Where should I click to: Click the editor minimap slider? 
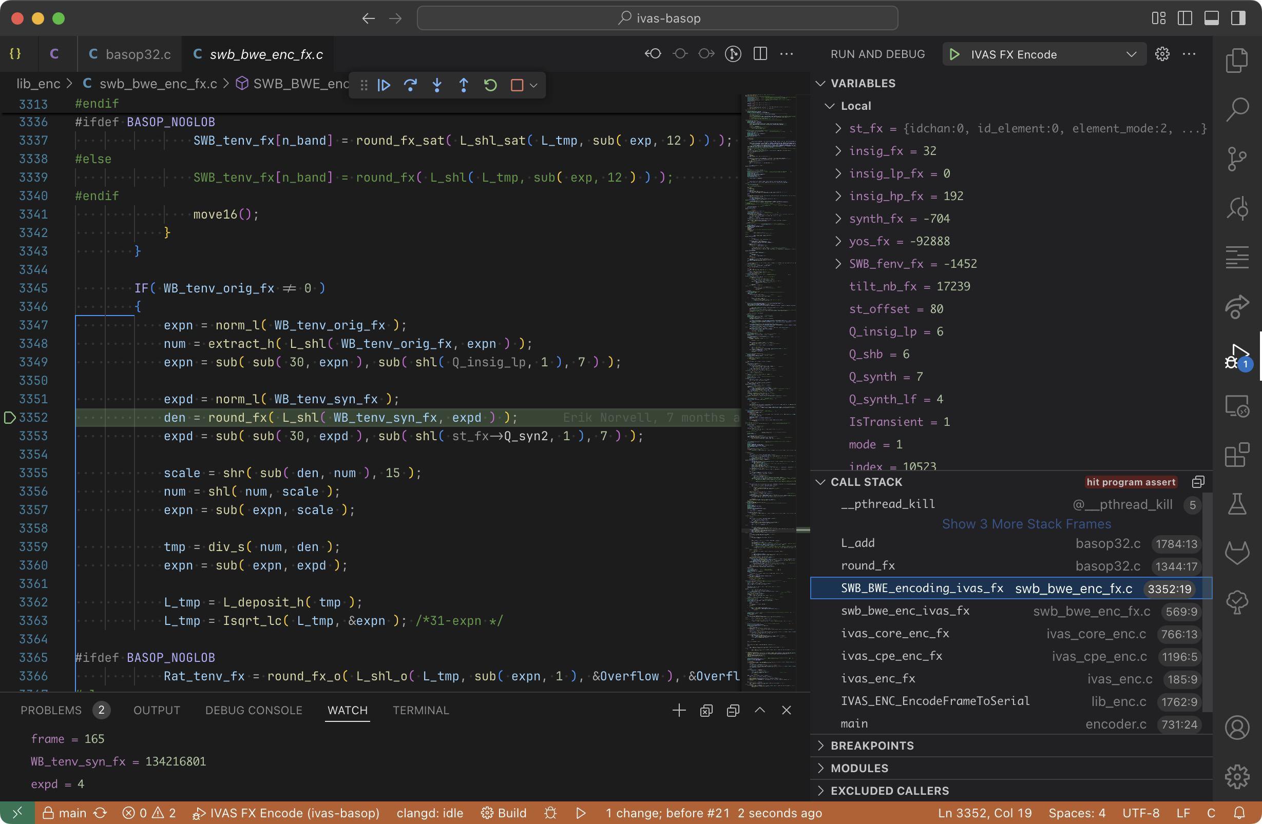(x=770, y=530)
